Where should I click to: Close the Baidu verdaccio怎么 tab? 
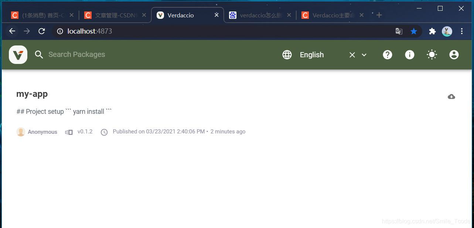[x=289, y=15]
